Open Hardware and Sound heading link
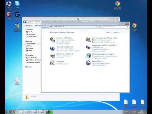152x114 pixels. point(65,54)
